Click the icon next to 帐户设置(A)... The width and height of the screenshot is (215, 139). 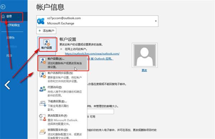(x=43, y=60)
